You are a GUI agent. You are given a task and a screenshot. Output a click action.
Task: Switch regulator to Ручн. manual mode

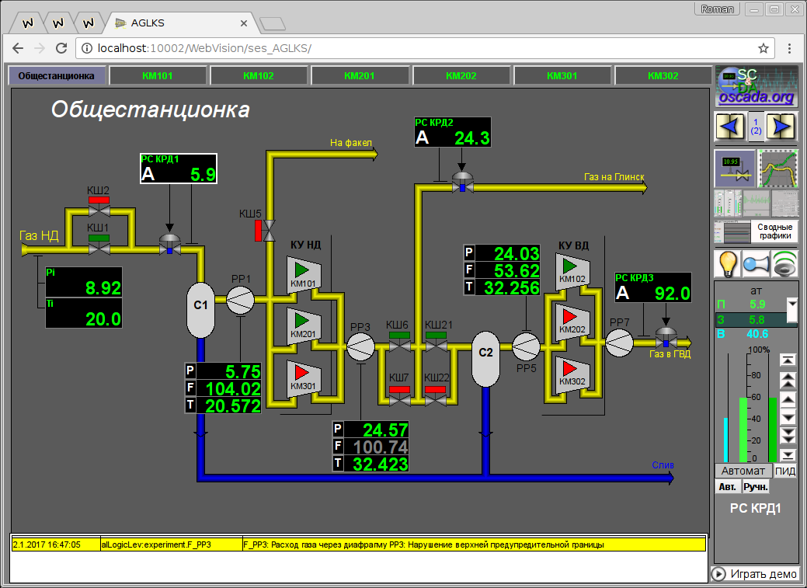(756, 487)
